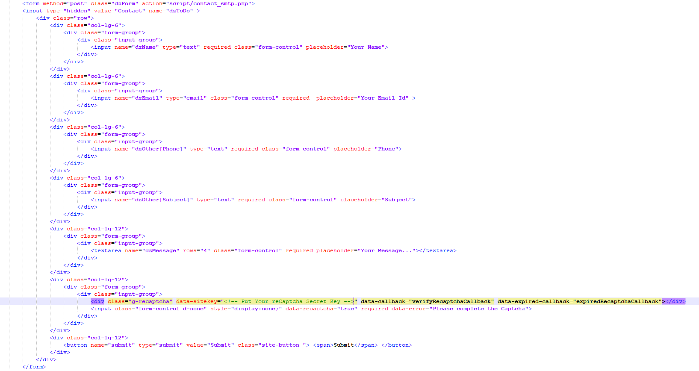
Task: Click the textarea name "dzMessage" value
Action: pyautogui.click(x=162, y=250)
